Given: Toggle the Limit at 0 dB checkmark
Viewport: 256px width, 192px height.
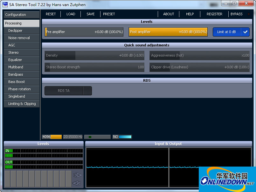Looking at the screenshot, I should pyautogui.click(x=245, y=32).
